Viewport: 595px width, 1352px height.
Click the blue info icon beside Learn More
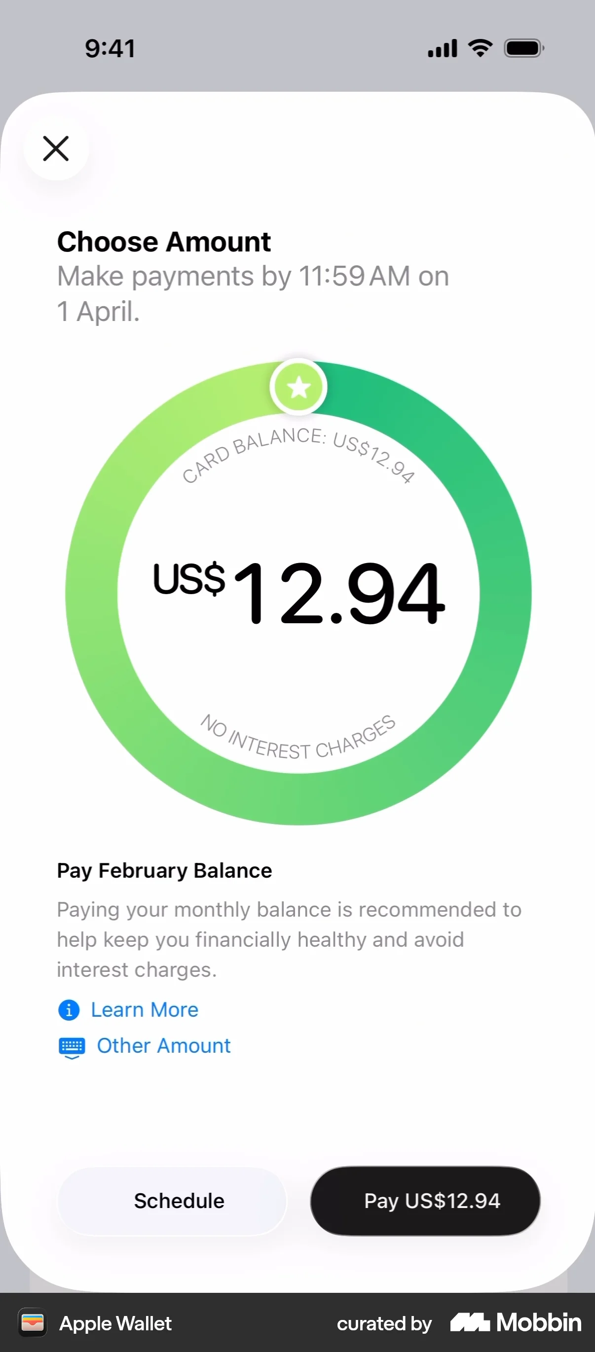[69, 1010]
